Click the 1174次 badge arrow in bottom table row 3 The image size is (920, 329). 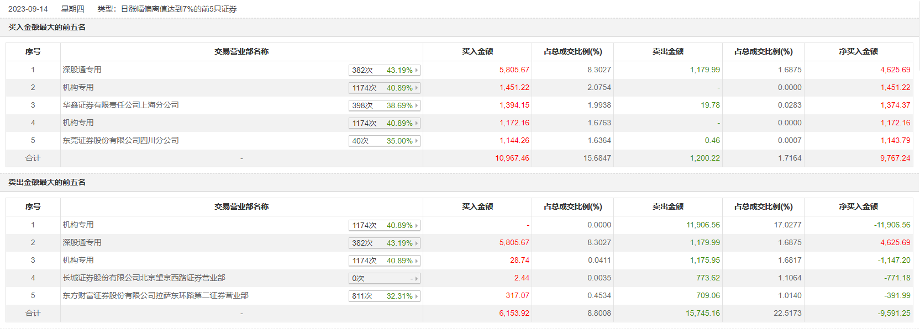(x=417, y=261)
